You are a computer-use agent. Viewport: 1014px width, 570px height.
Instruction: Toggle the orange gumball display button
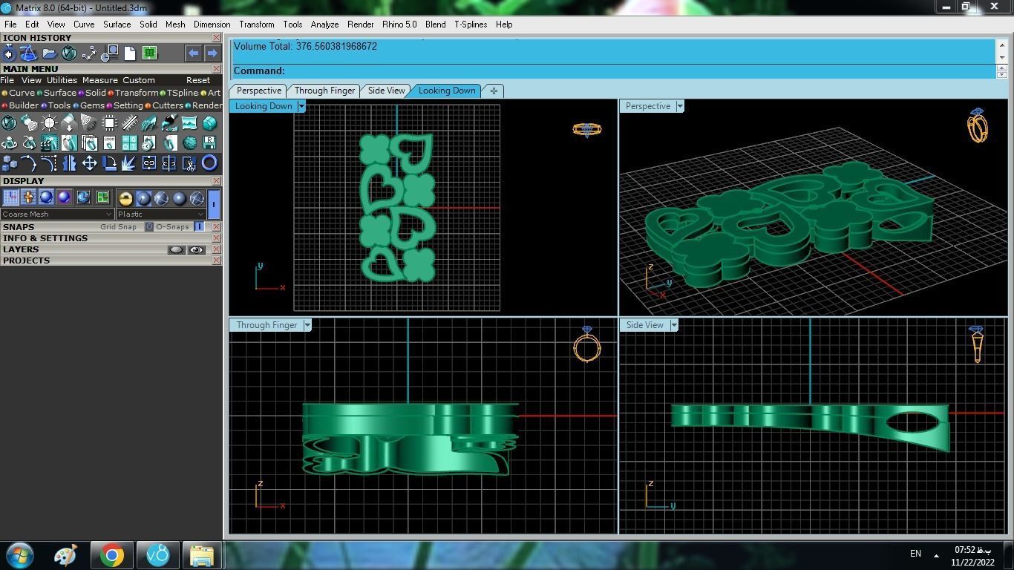click(28, 197)
